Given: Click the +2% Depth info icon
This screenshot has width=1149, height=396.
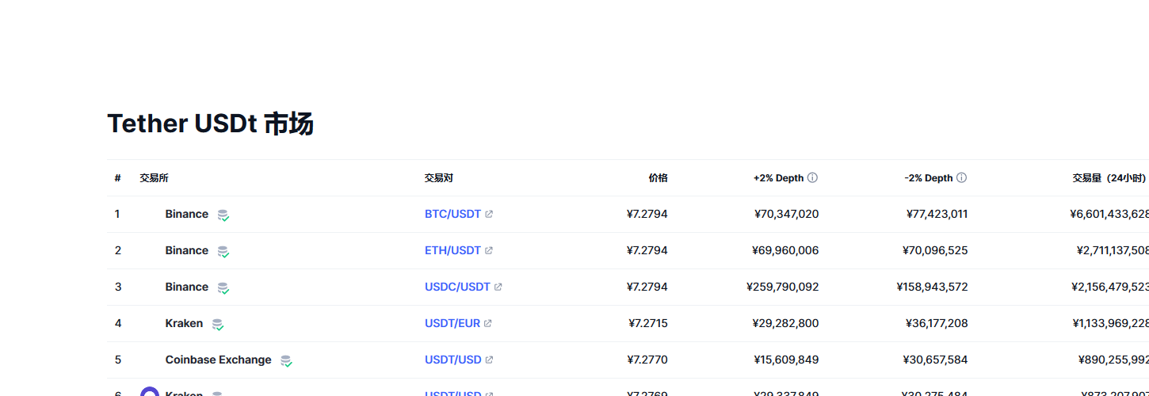Looking at the screenshot, I should pos(812,178).
